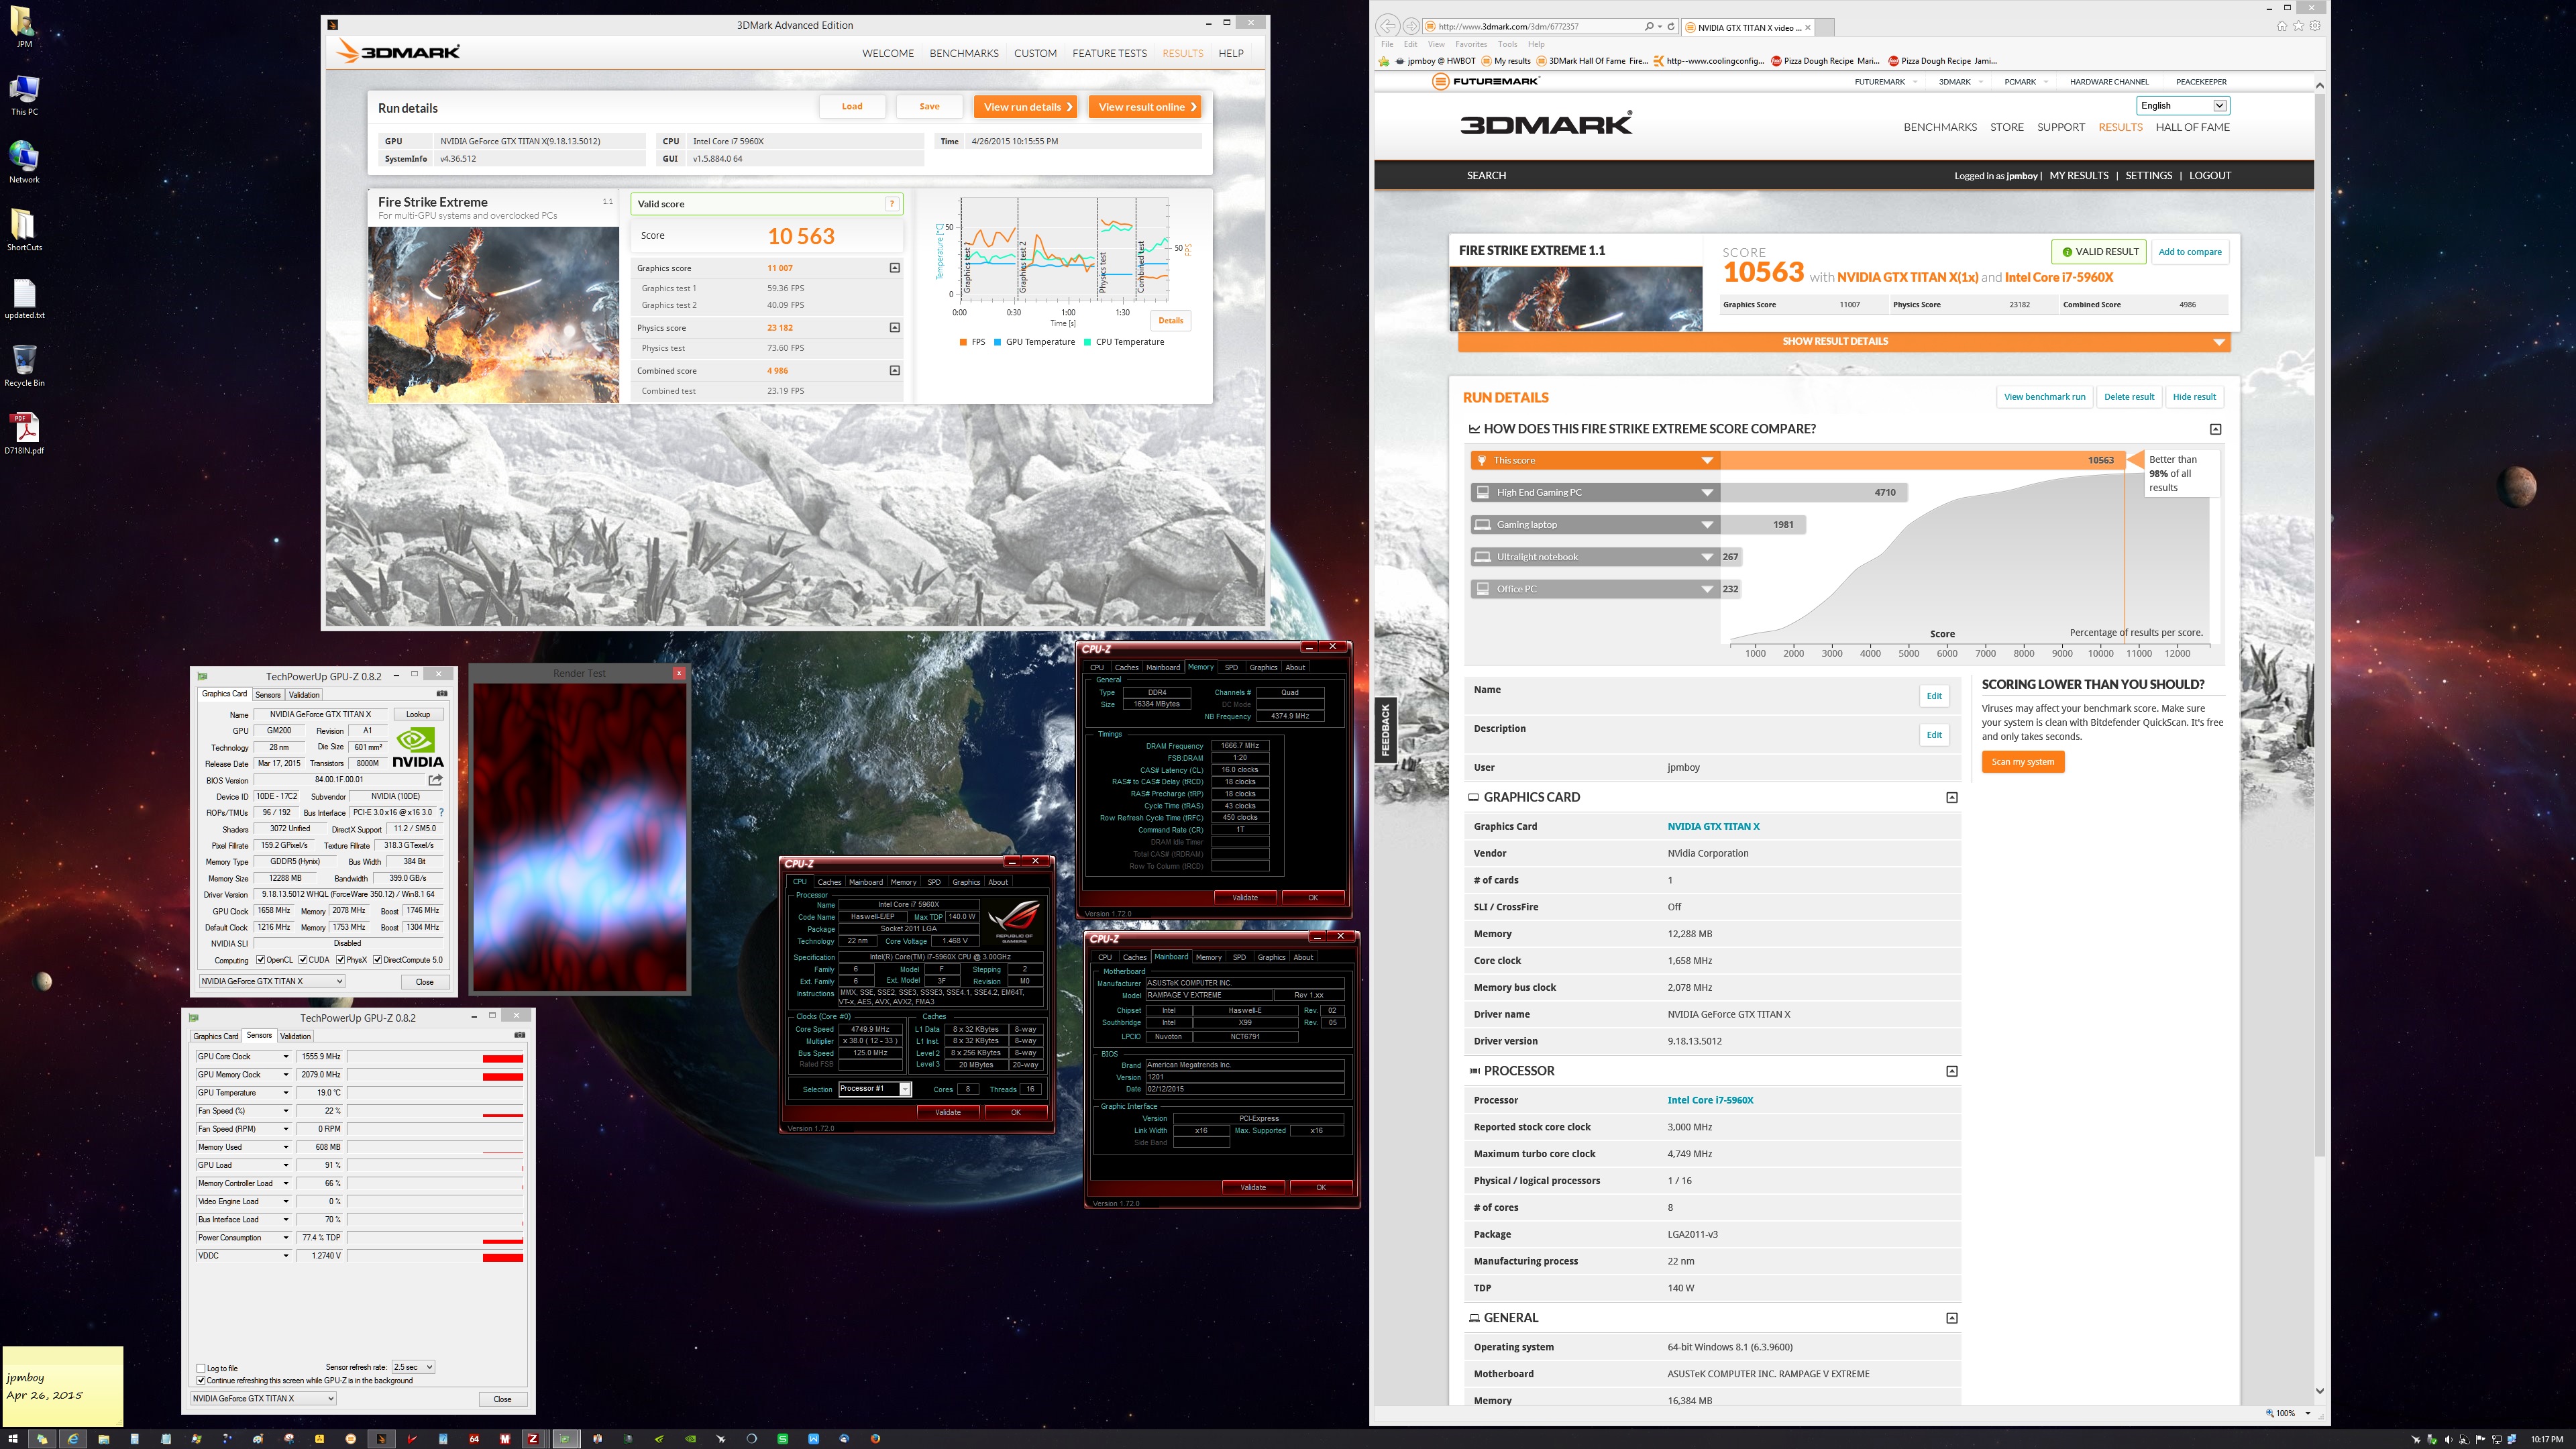Click Fire Strike Extreme thumbnail in 3DMark app

tap(494, 315)
